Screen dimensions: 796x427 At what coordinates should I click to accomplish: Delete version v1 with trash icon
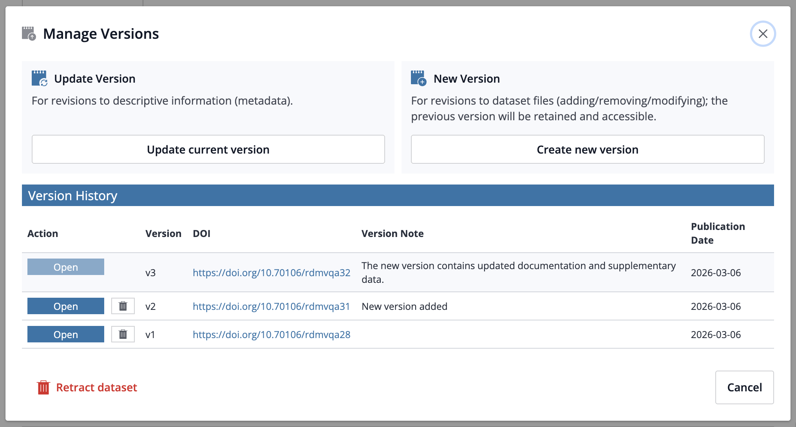click(123, 334)
